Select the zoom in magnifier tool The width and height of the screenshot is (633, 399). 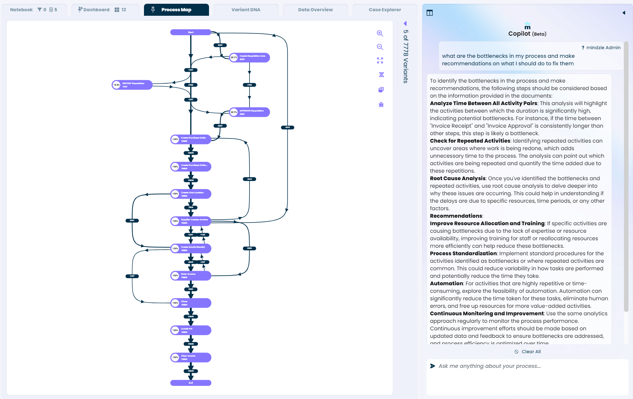(x=380, y=33)
